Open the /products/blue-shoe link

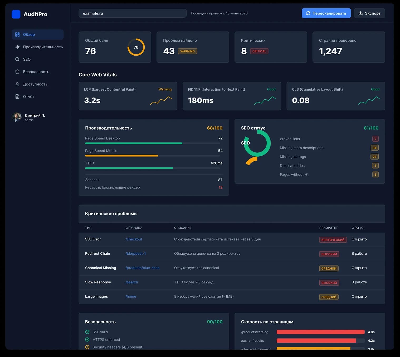[143, 268]
